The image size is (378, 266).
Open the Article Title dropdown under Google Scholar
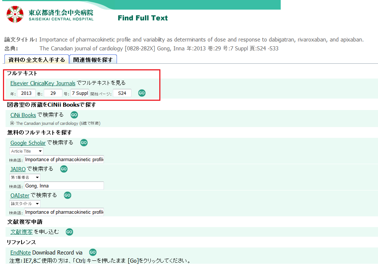point(26,151)
